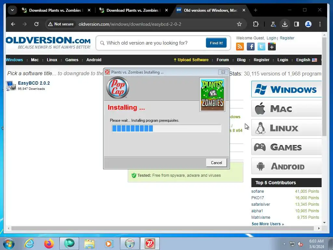
Task: Select Android in the site navigation bar
Action: (94, 60)
